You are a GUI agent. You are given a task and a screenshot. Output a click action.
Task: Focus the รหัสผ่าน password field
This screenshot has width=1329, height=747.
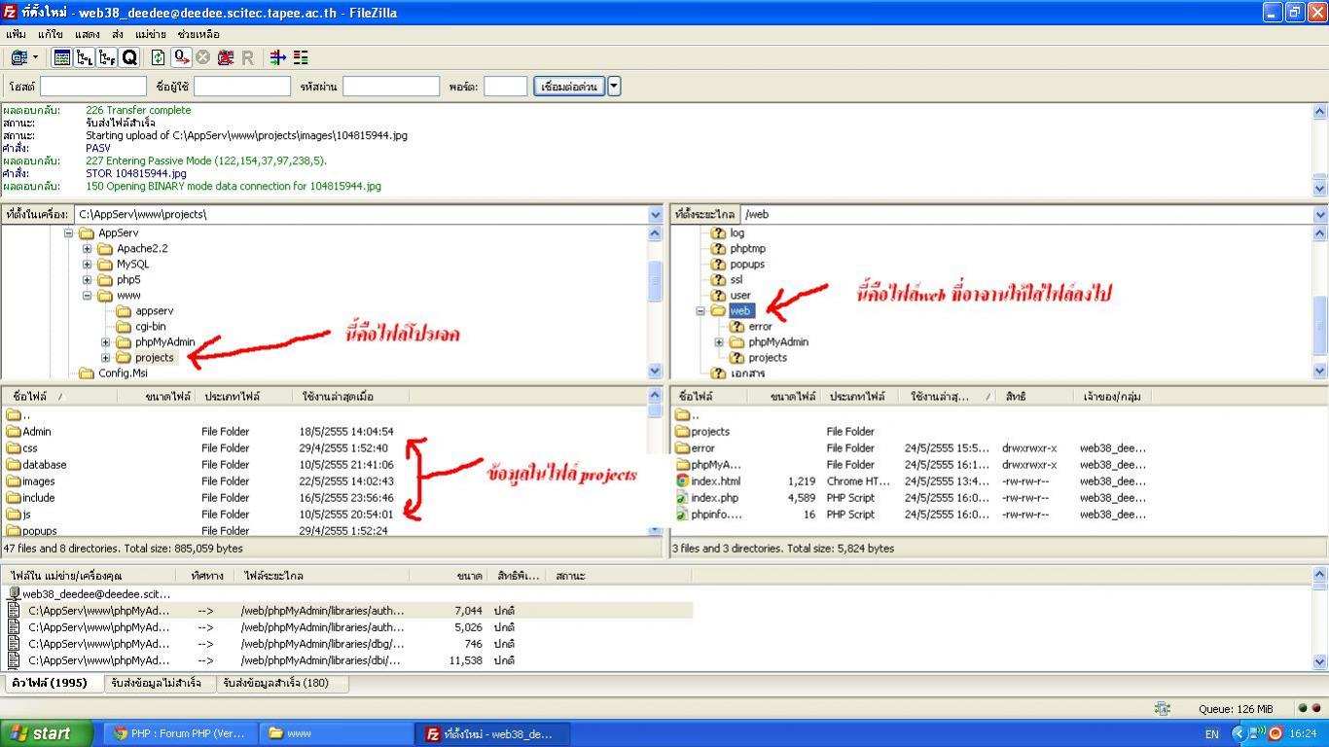pyautogui.click(x=391, y=87)
